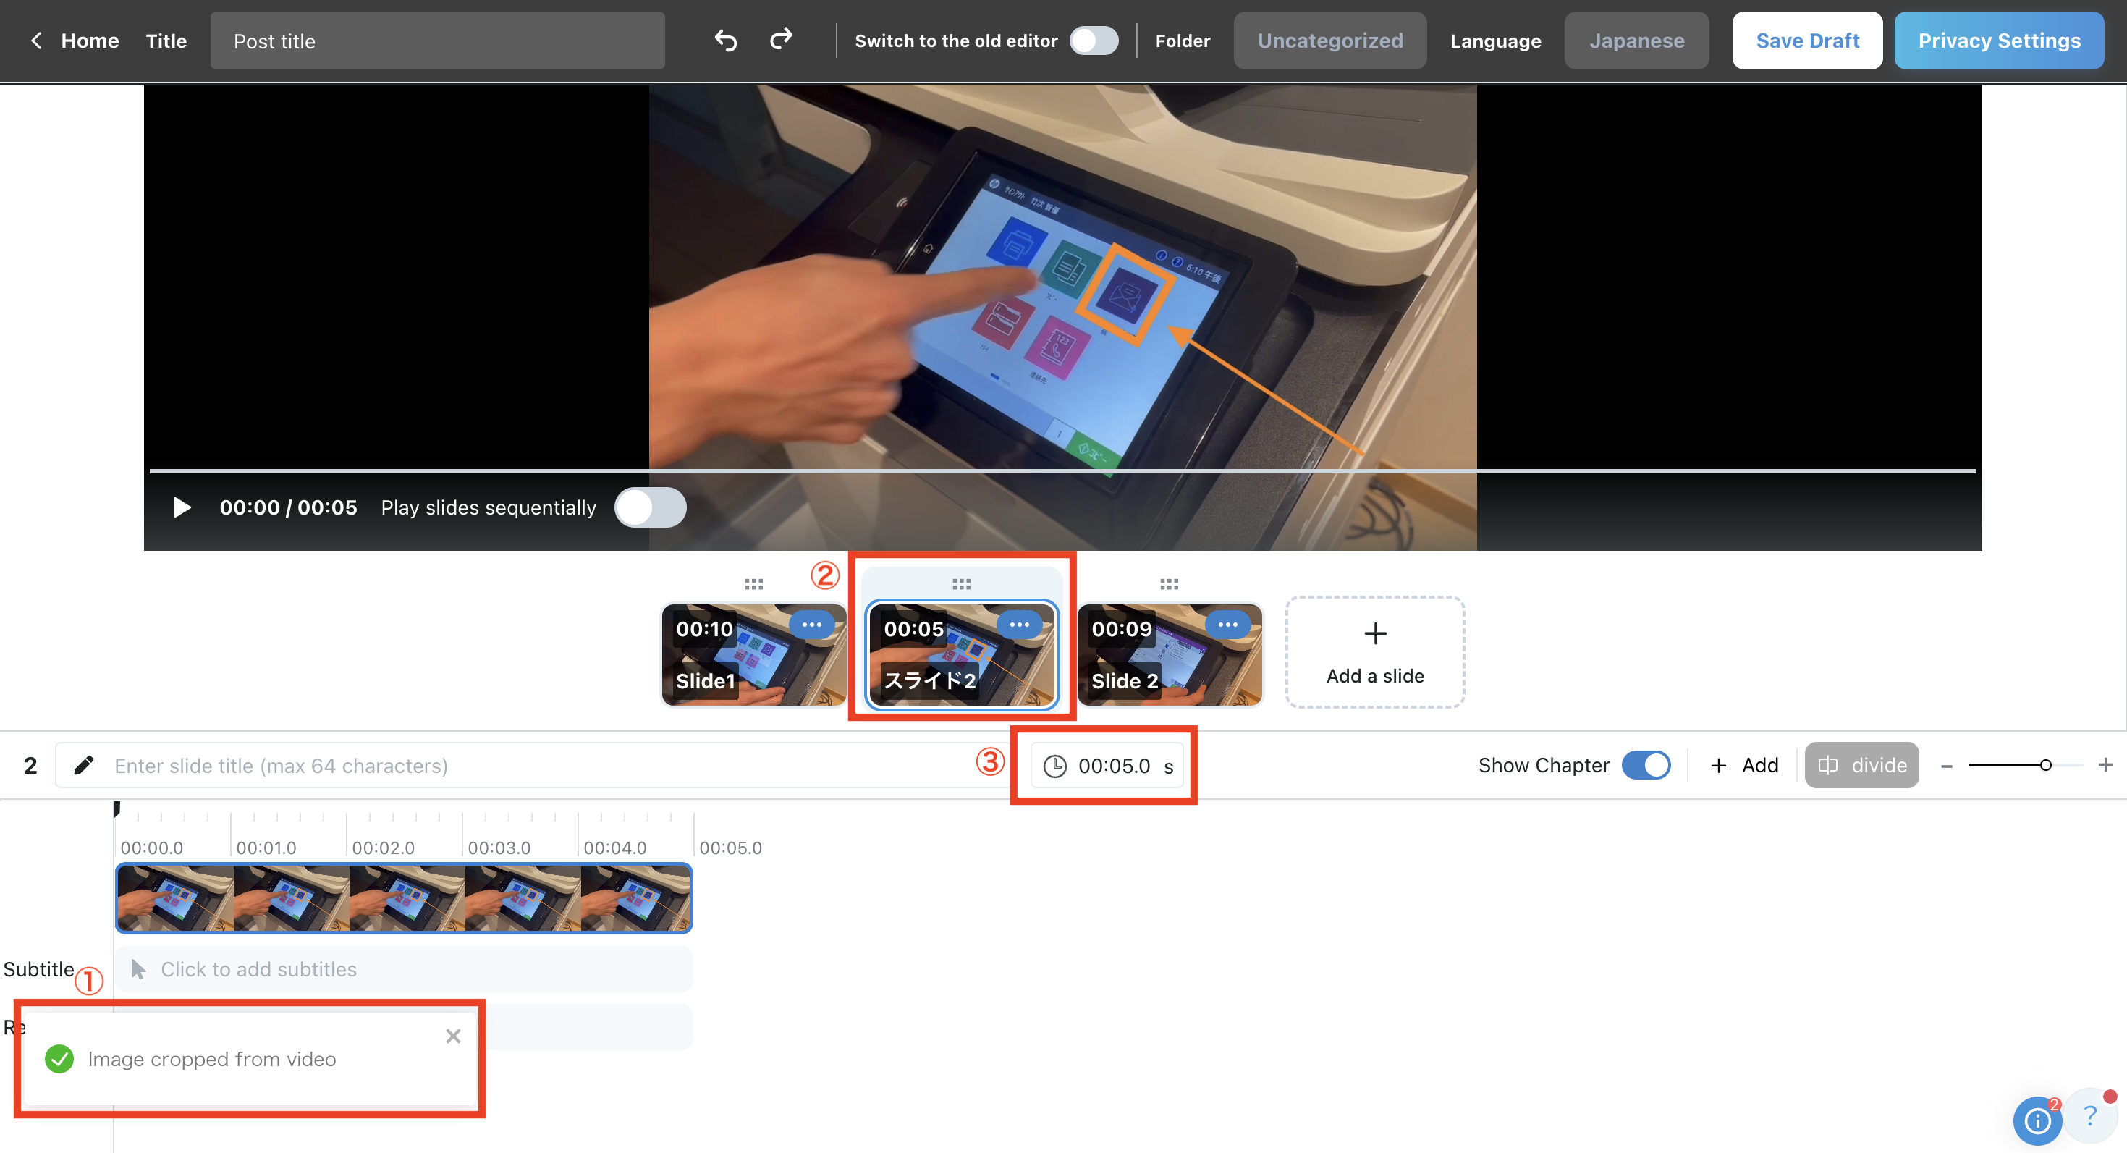The image size is (2127, 1153).
Task: Open the question mark help icon
Action: tap(2090, 1116)
